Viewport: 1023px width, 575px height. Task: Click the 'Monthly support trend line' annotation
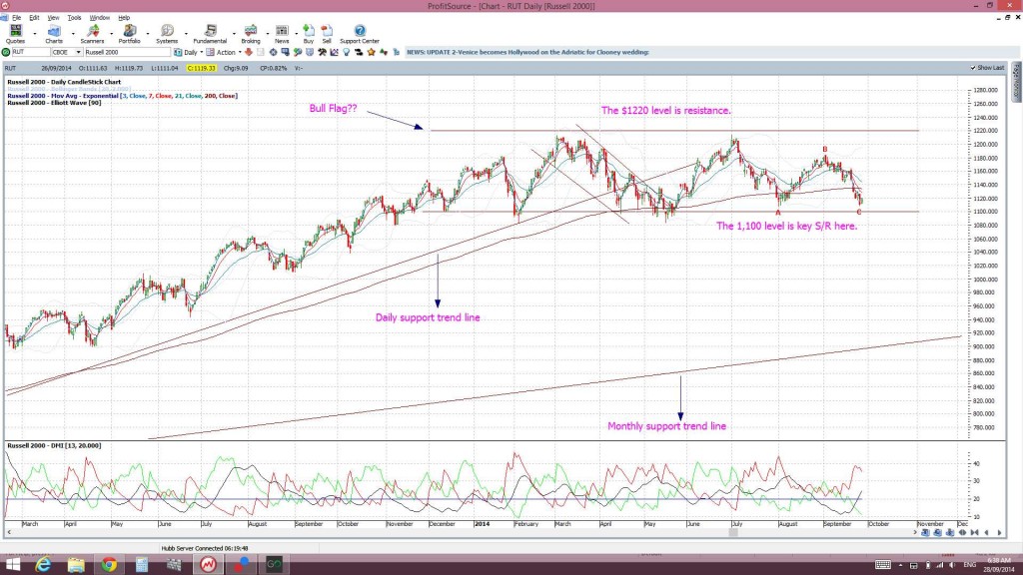pos(666,426)
